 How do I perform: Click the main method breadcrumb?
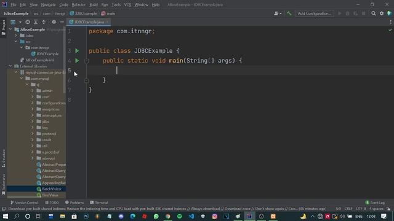pyautogui.click(x=108, y=14)
